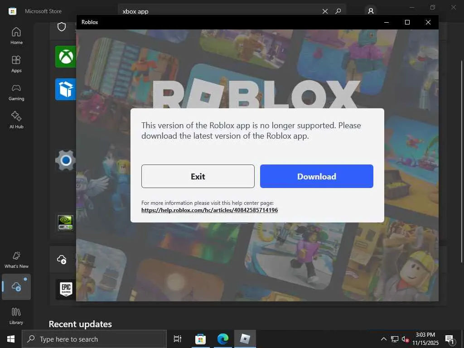
Task: Click the Recent updates heading
Action: tap(80, 324)
